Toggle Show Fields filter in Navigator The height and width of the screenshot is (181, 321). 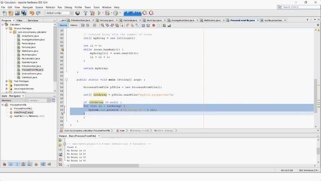coord(11,164)
